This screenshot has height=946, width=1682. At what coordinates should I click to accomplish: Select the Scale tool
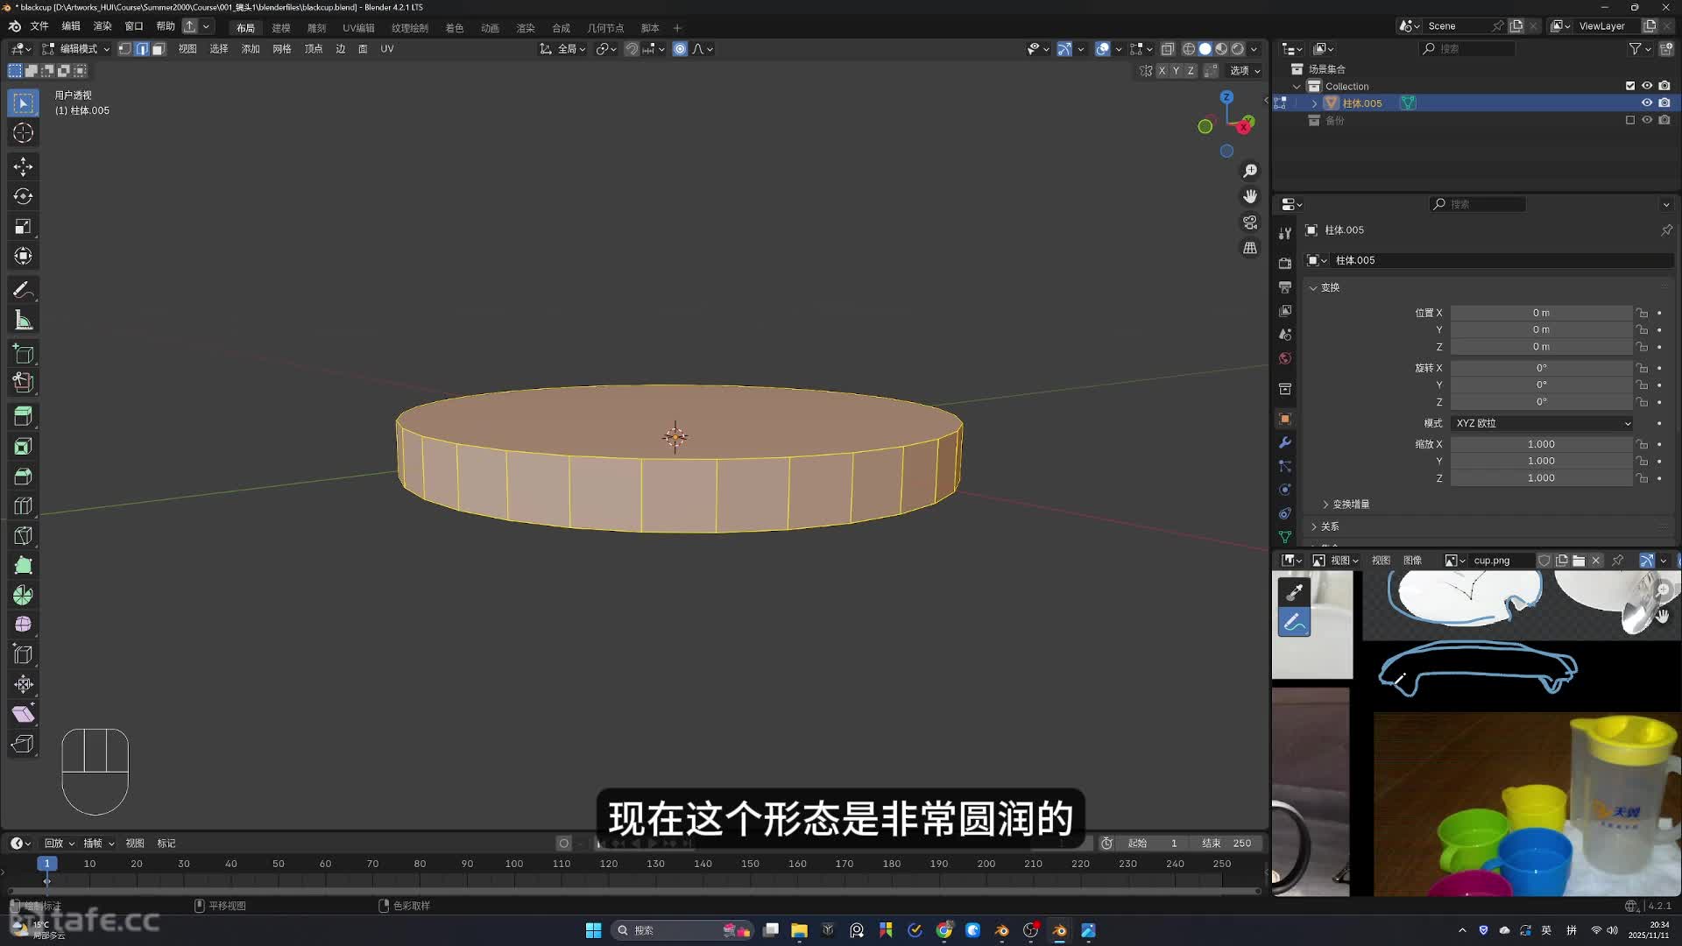click(x=24, y=227)
